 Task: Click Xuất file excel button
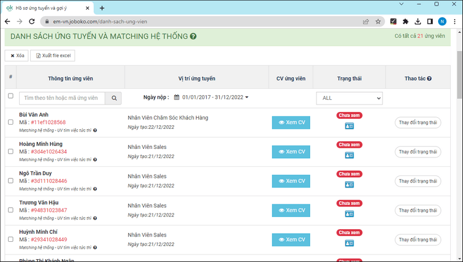[x=53, y=55]
